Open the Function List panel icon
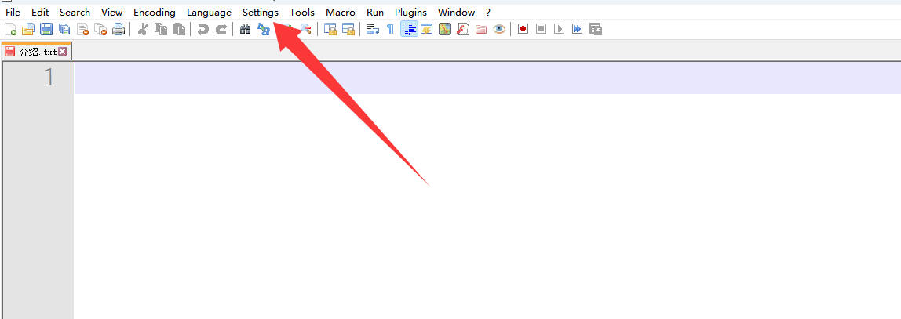 [x=463, y=29]
